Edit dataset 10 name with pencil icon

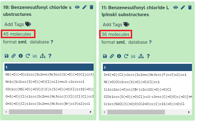85,7
